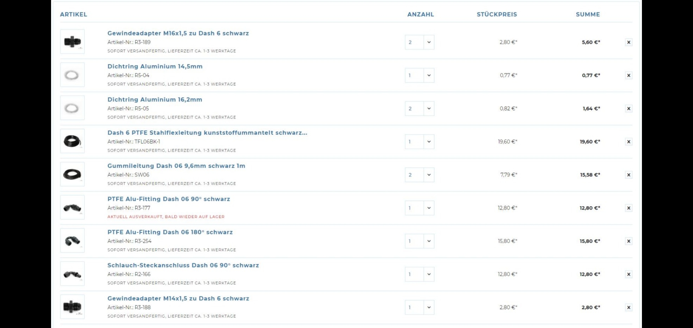Delete Dichtring Aluminium 14,5mm cart row
The width and height of the screenshot is (693, 328).
pyautogui.click(x=629, y=75)
